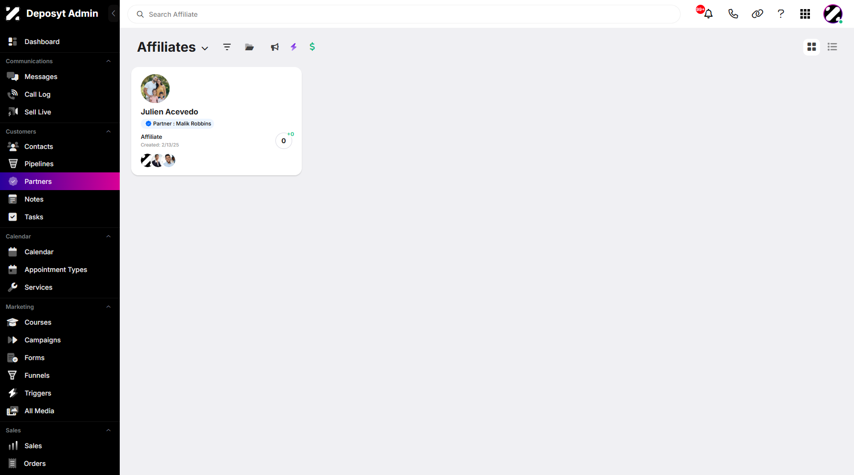Open Campaigns
The image size is (854, 475).
tap(60, 340)
